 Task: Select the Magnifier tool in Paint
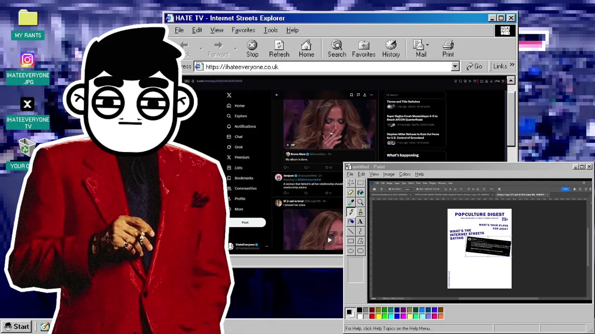click(360, 202)
